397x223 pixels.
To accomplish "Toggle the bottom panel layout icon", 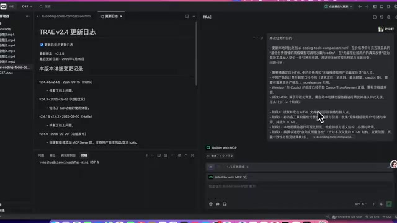I will click(381, 6).
